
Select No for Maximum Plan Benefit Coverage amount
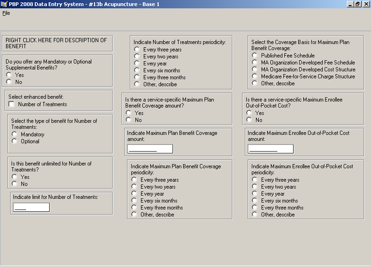click(x=128, y=120)
